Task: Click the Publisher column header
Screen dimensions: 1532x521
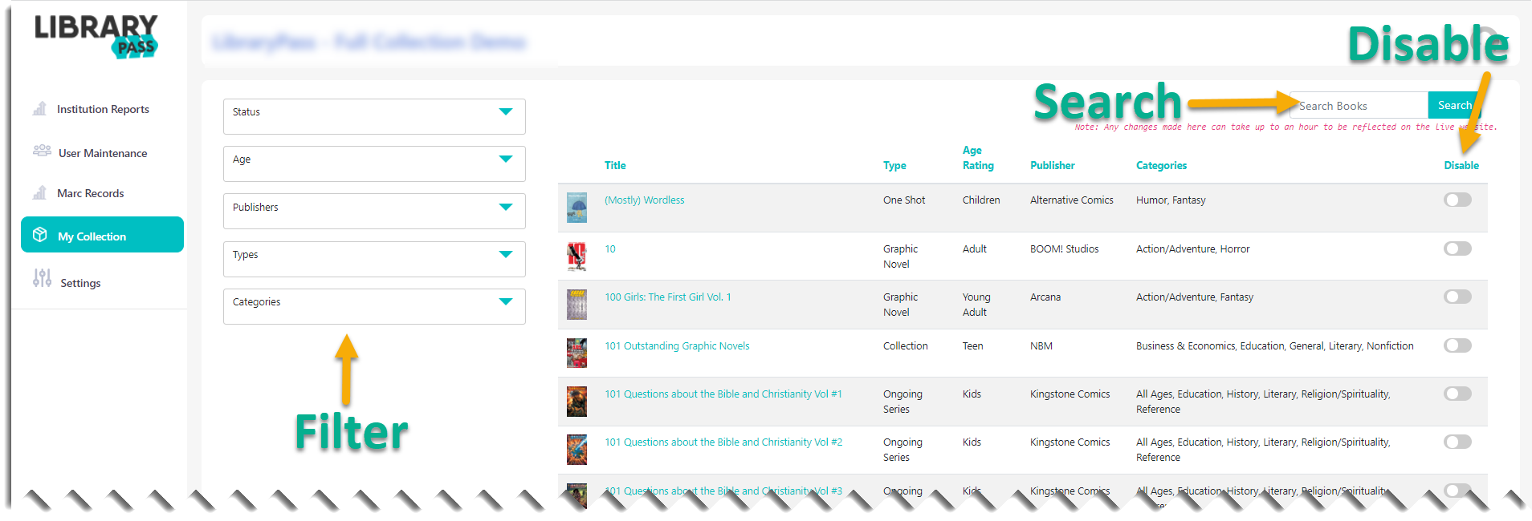Action: 1053,166
